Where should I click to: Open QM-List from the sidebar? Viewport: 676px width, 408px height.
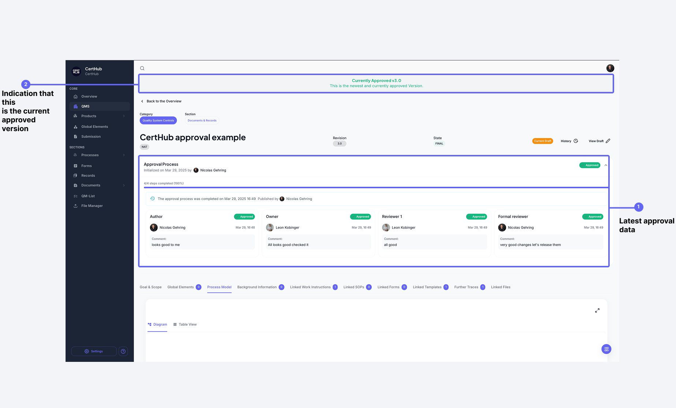(x=88, y=196)
